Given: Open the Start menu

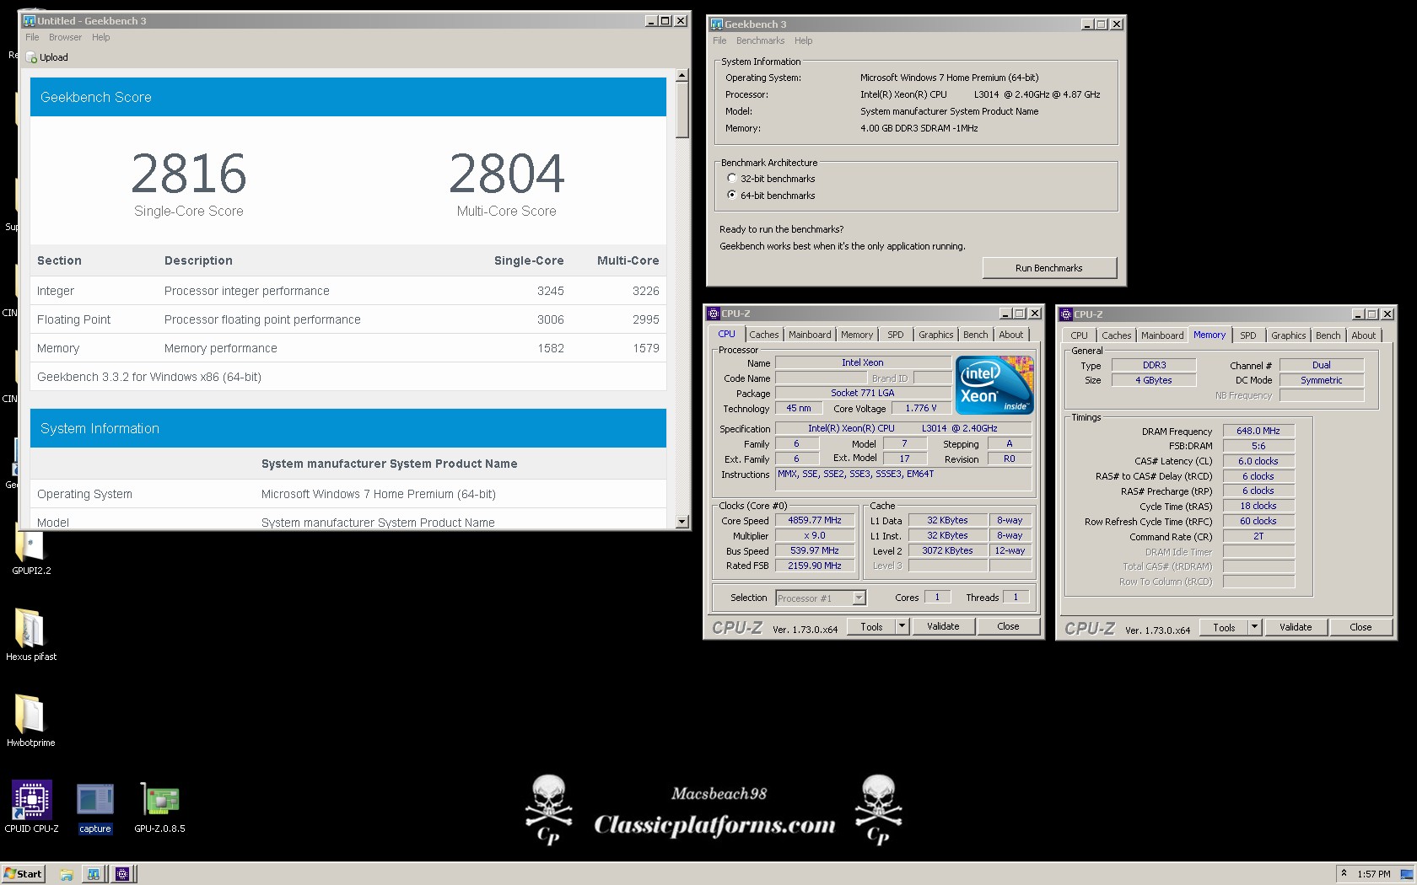Looking at the screenshot, I should (23, 874).
